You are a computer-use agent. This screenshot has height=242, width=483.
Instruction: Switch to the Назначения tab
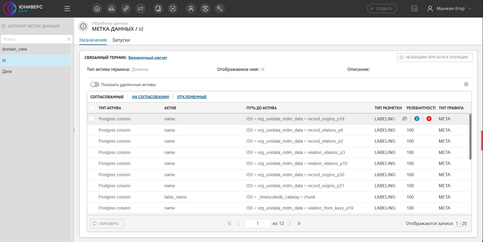[93, 40]
